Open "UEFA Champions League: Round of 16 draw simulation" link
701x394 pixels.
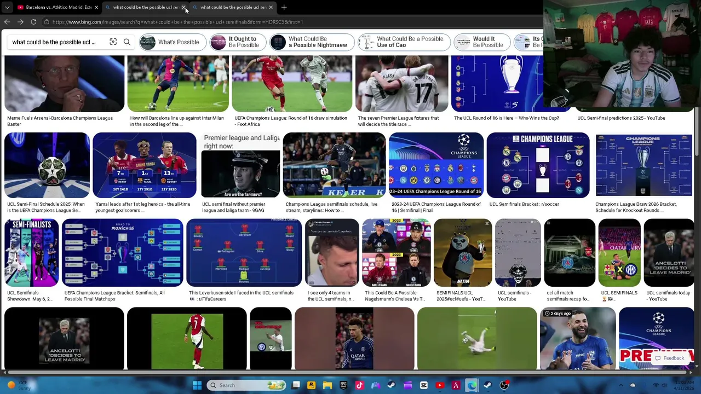coord(291,121)
